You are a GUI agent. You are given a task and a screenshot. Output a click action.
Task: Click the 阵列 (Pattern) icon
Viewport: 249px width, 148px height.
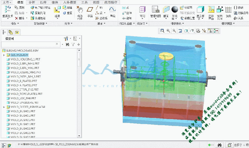[x=142, y=9]
